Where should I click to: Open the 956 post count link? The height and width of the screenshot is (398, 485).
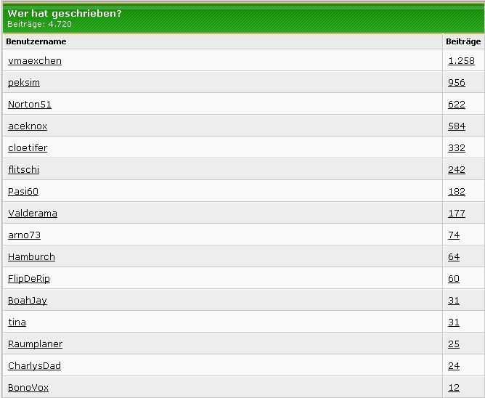coord(456,83)
